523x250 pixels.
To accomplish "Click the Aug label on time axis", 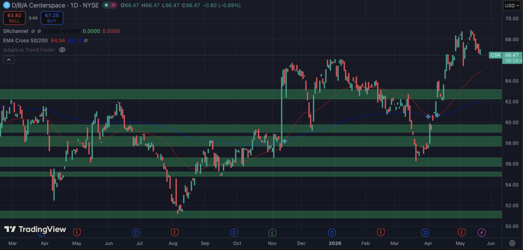I will (173, 243).
